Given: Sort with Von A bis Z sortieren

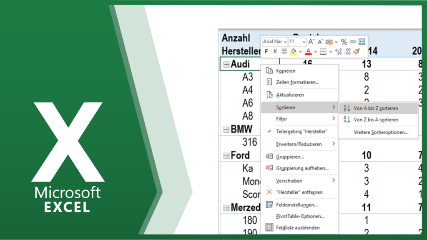Looking at the screenshot, I should point(378,108).
